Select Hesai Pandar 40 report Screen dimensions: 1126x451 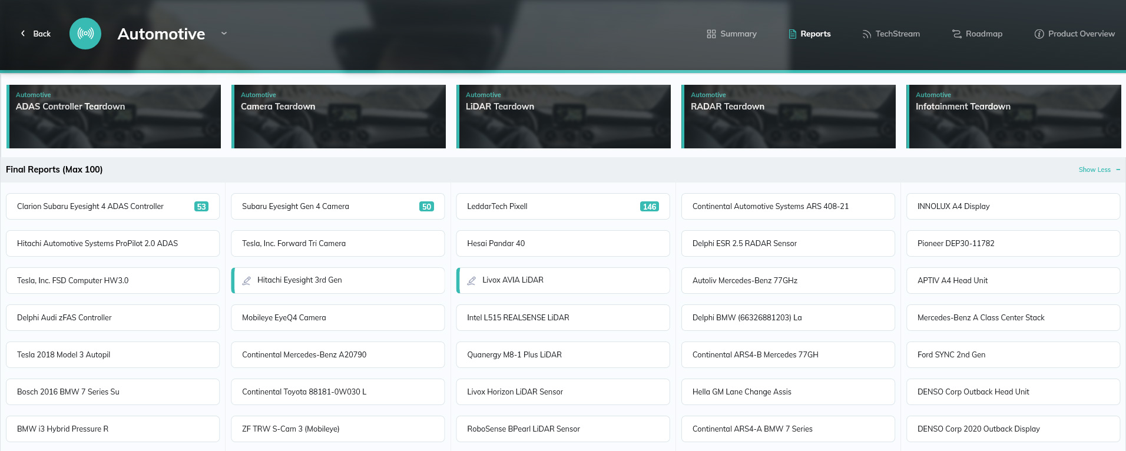pos(563,243)
